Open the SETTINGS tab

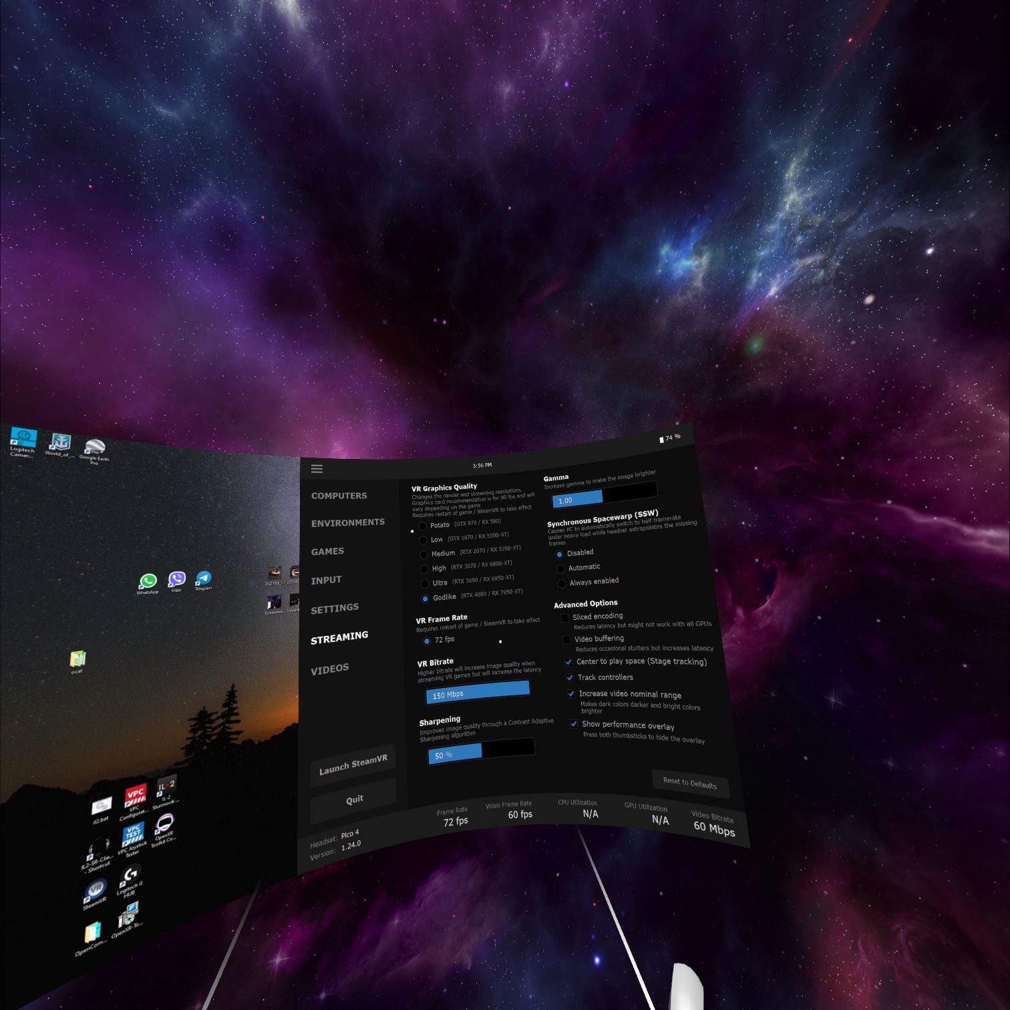point(335,608)
